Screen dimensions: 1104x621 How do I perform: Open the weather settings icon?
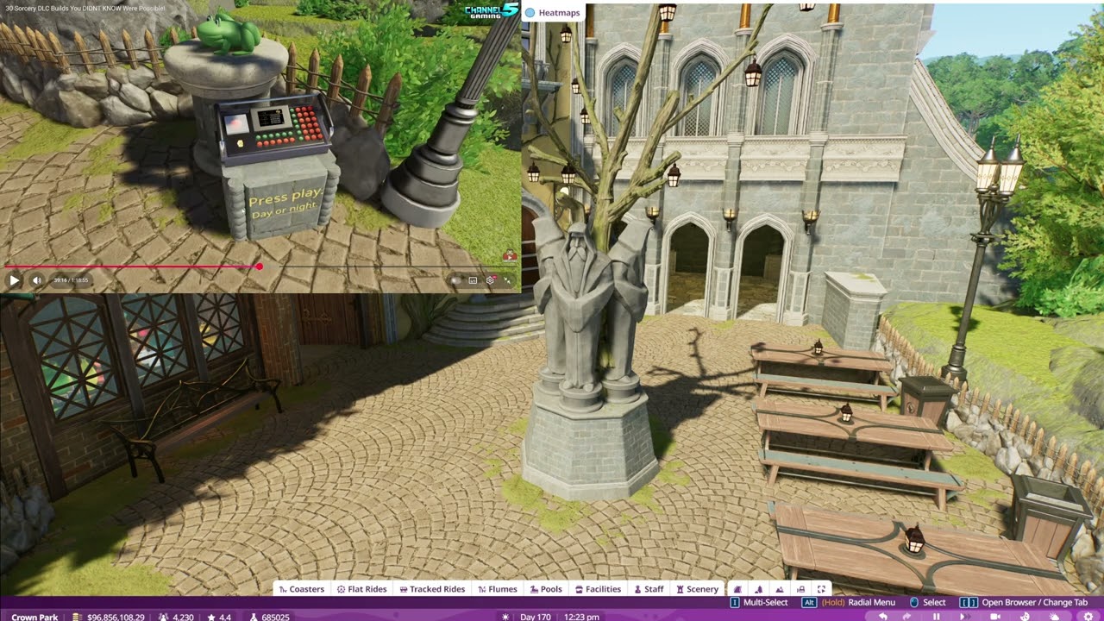coord(1054,616)
